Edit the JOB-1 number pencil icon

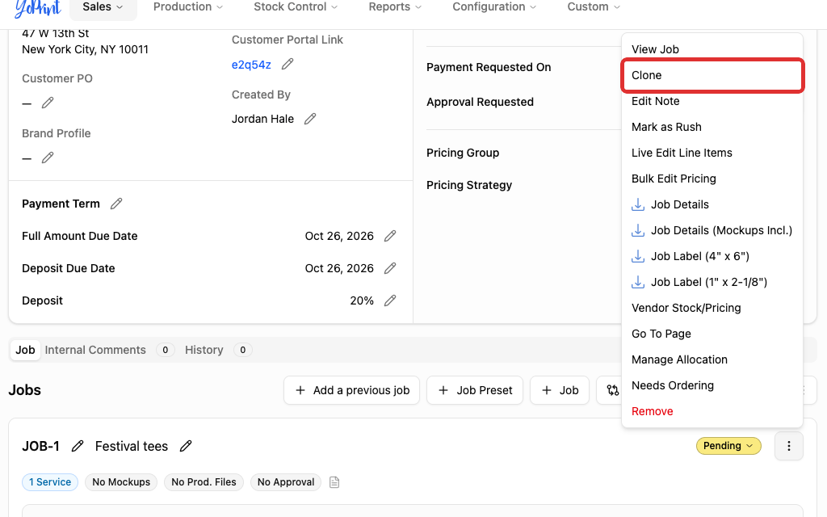78,446
